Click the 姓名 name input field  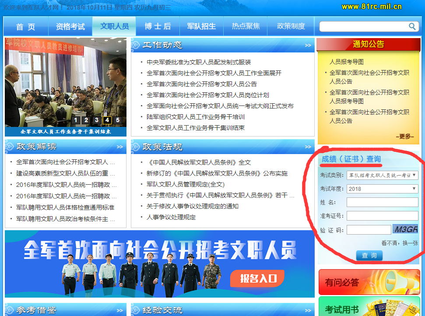(383, 202)
